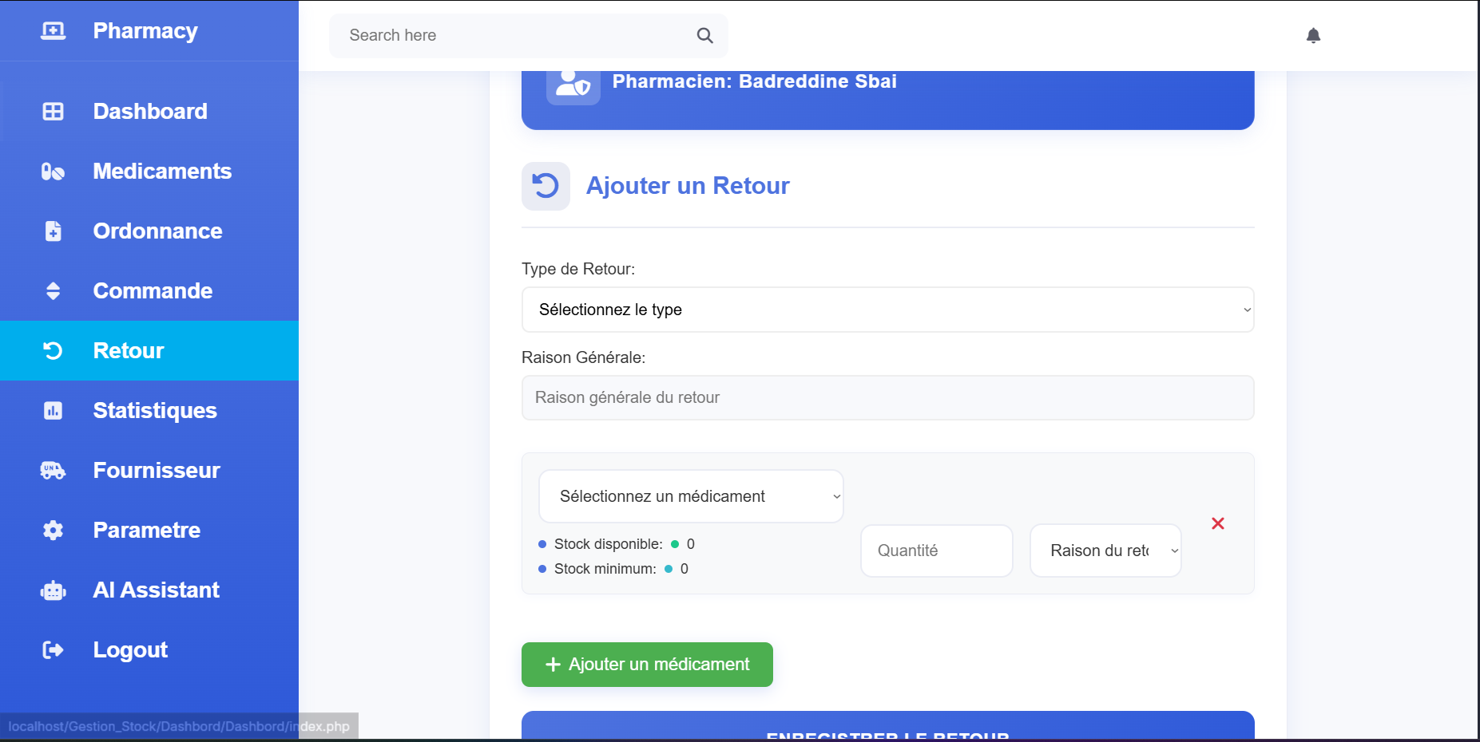Click the Dashboard grid icon
This screenshot has height=742, width=1480.
[53, 112]
